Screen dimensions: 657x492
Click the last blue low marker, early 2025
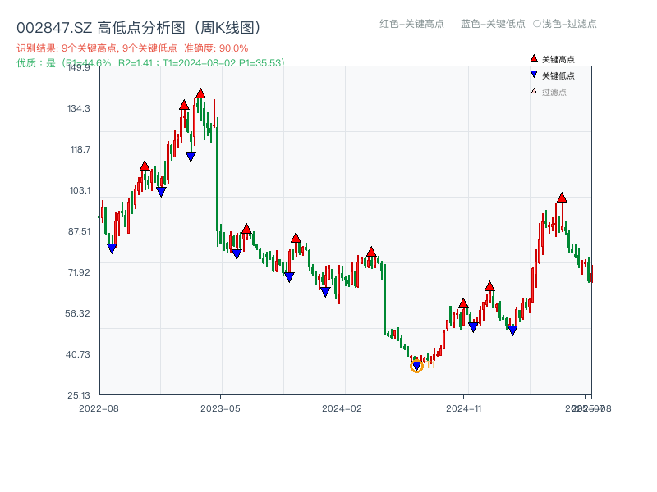coord(512,330)
